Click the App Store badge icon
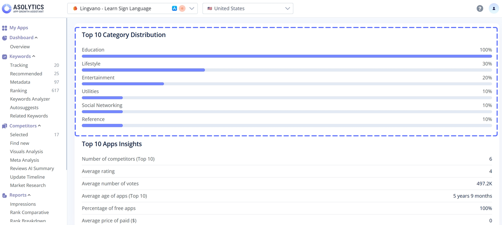502x225 pixels. pyautogui.click(x=175, y=8)
